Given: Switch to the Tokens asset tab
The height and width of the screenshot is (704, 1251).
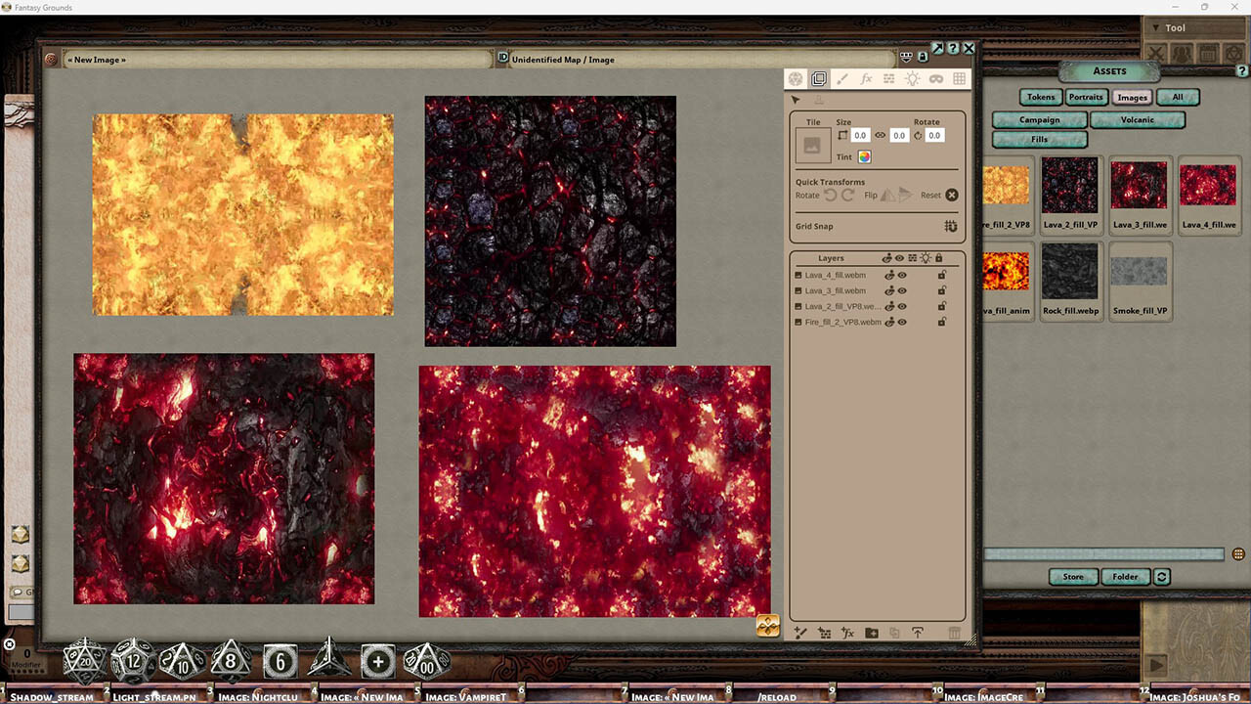Looking at the screenshot, I should [1041, 97].
